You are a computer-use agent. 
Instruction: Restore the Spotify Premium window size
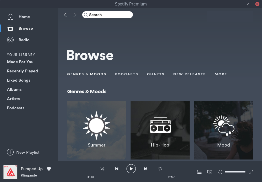(x=248, y=4)
